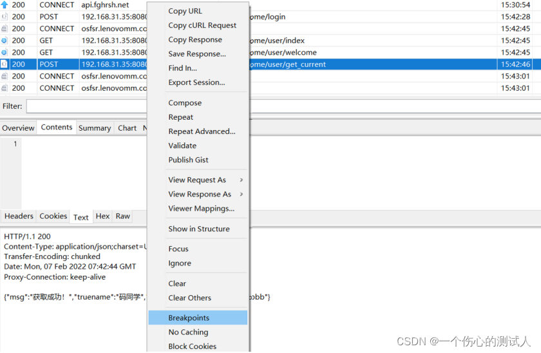Open the Hex response tab
541x353 pixels.
pos(102,216)
